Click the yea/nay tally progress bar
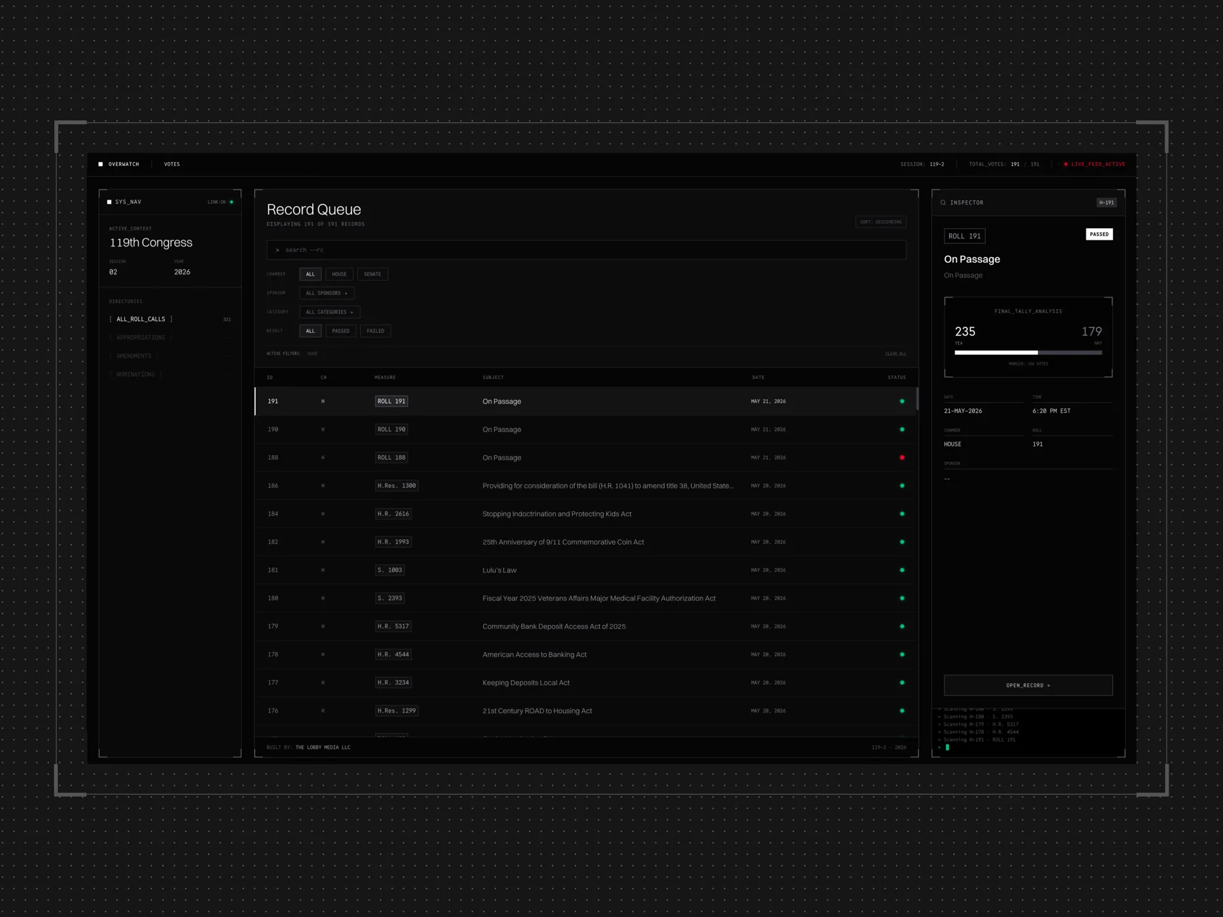The width and height of the screenshot is (1223, 917). pyautogui.click(x=1028, y=353)
